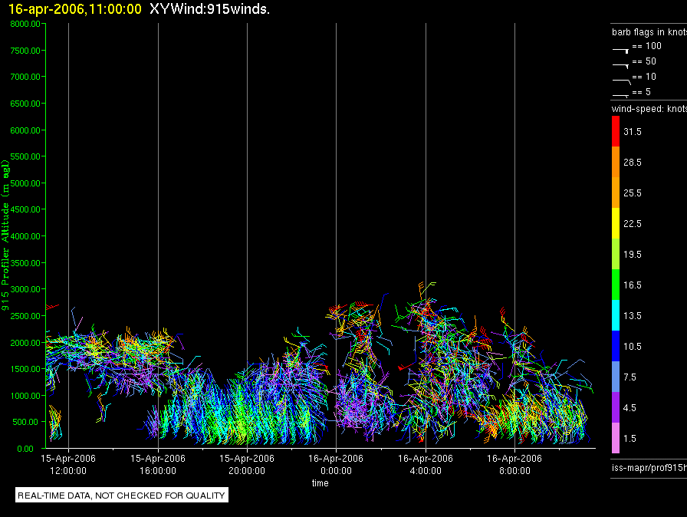Click the 0.00 altitude tick label
The image size is (687, 517).
click(x=25, y=449)
